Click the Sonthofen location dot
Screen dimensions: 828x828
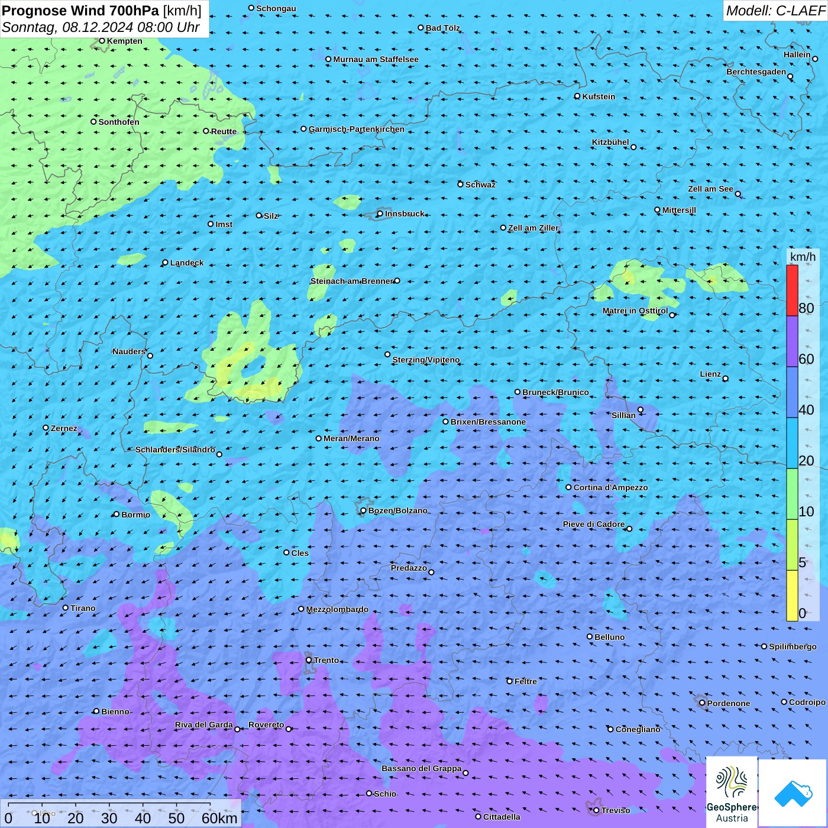(93, 121)
